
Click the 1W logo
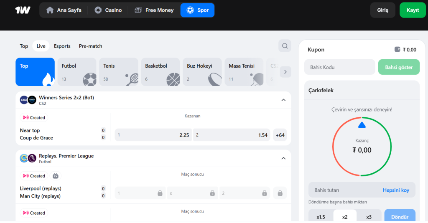(x=23, y=10)
